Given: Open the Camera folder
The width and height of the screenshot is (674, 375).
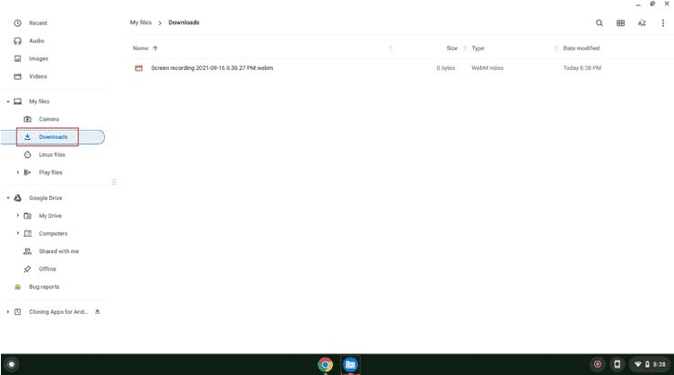Looking at the screenshot, I should (49, 119).
